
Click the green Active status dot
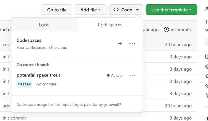[108, 75]
